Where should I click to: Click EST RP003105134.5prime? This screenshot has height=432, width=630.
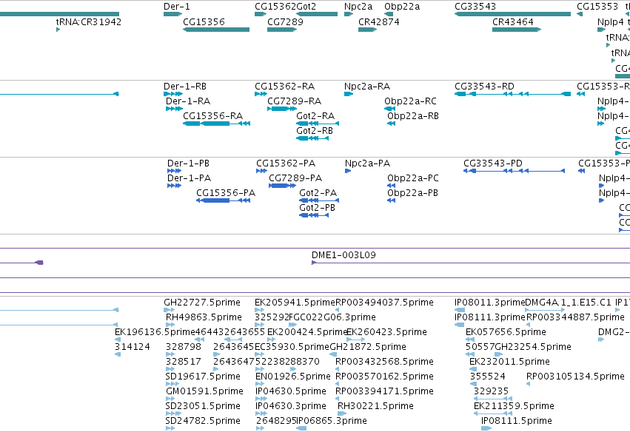coord(529,384)
